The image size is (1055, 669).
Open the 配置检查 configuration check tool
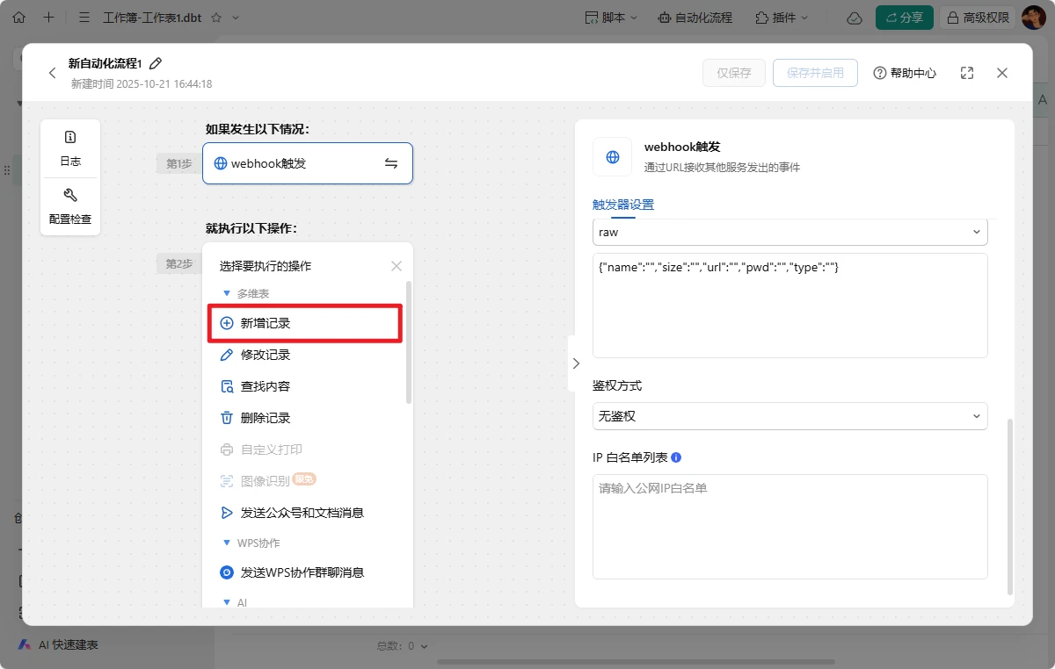tap(70, 206)
